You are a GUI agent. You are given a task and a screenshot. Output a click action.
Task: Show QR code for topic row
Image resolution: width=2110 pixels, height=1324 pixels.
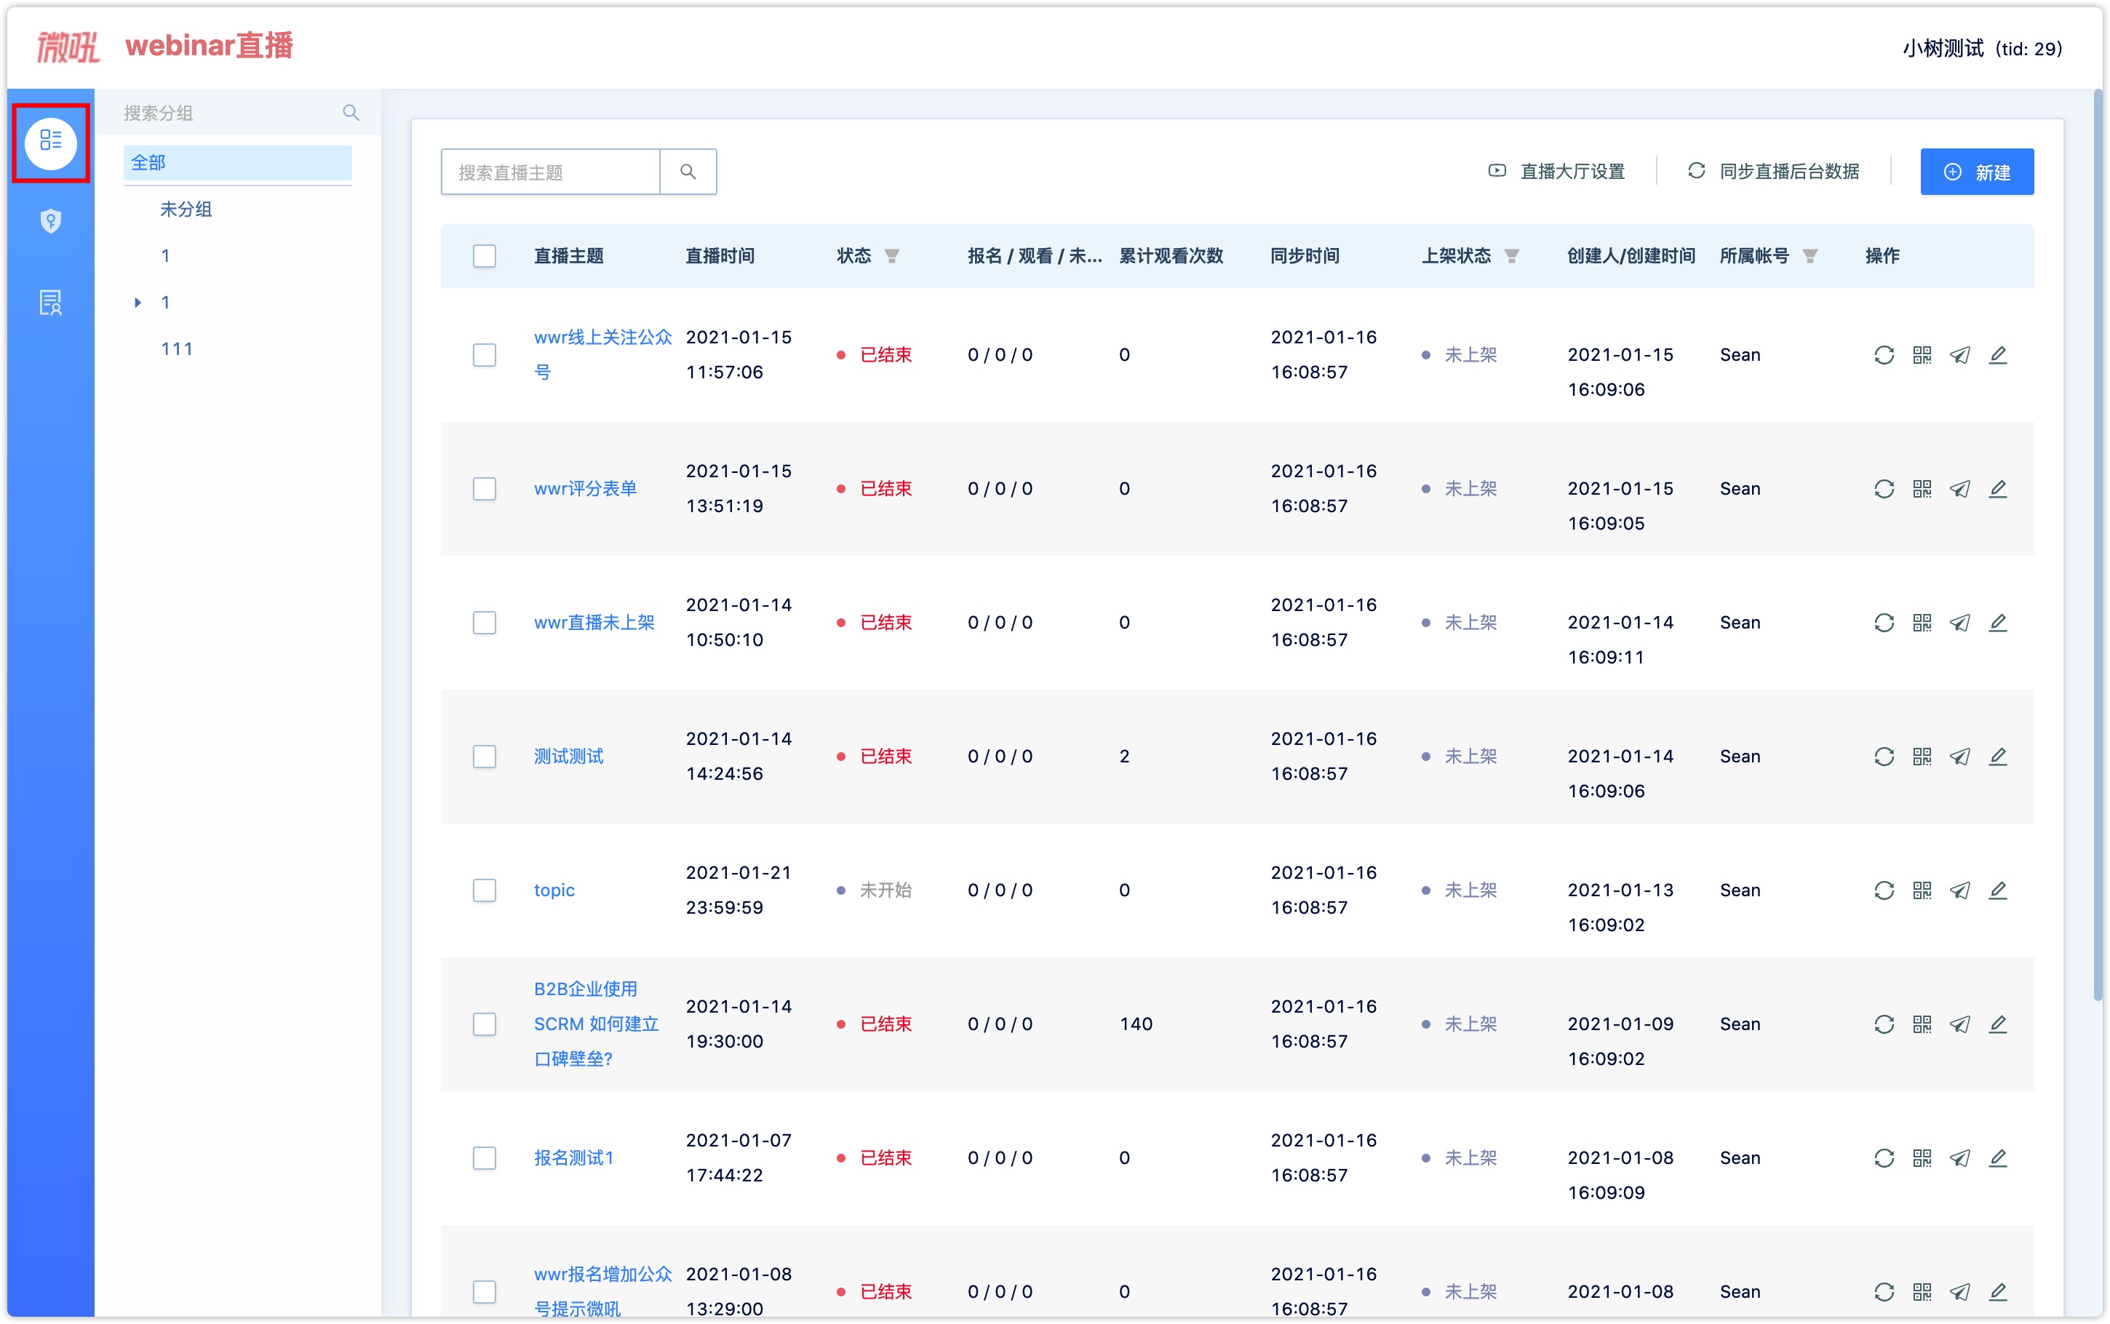(x=1922, y=890)
